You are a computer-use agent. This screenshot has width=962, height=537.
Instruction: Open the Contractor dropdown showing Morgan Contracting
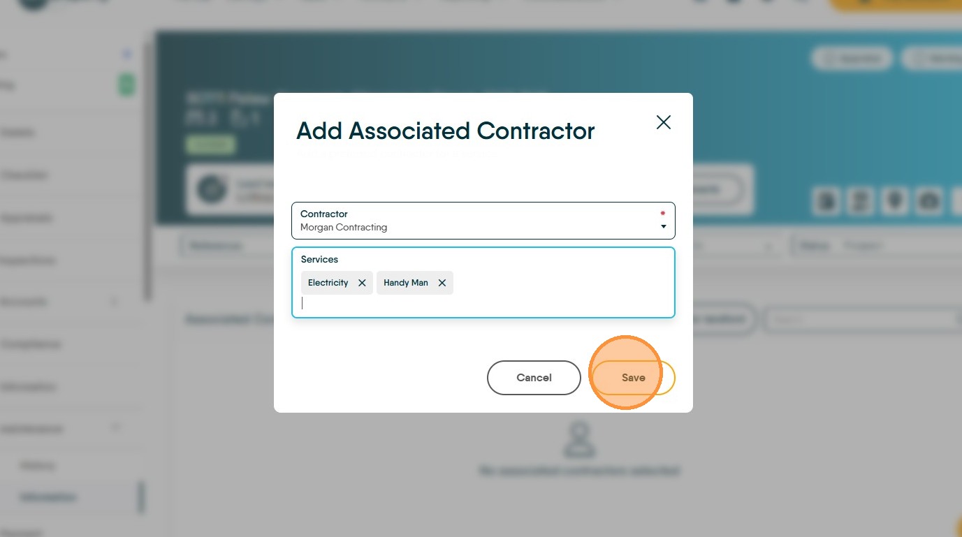coord(483,221)
